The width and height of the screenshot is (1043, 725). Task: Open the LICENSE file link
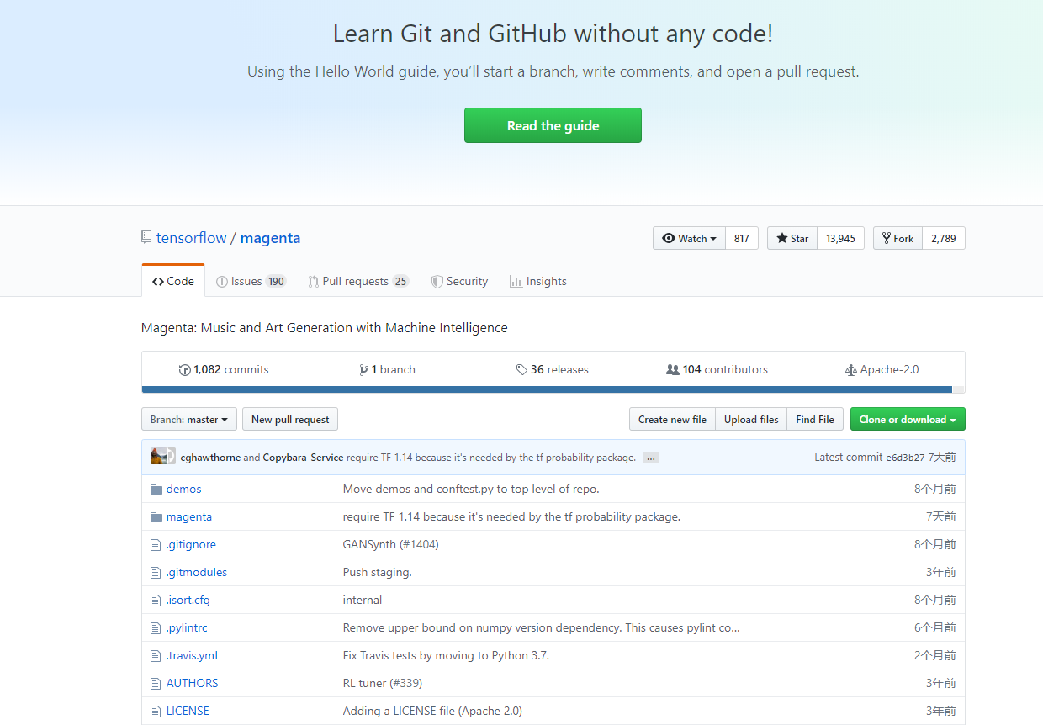188,711
